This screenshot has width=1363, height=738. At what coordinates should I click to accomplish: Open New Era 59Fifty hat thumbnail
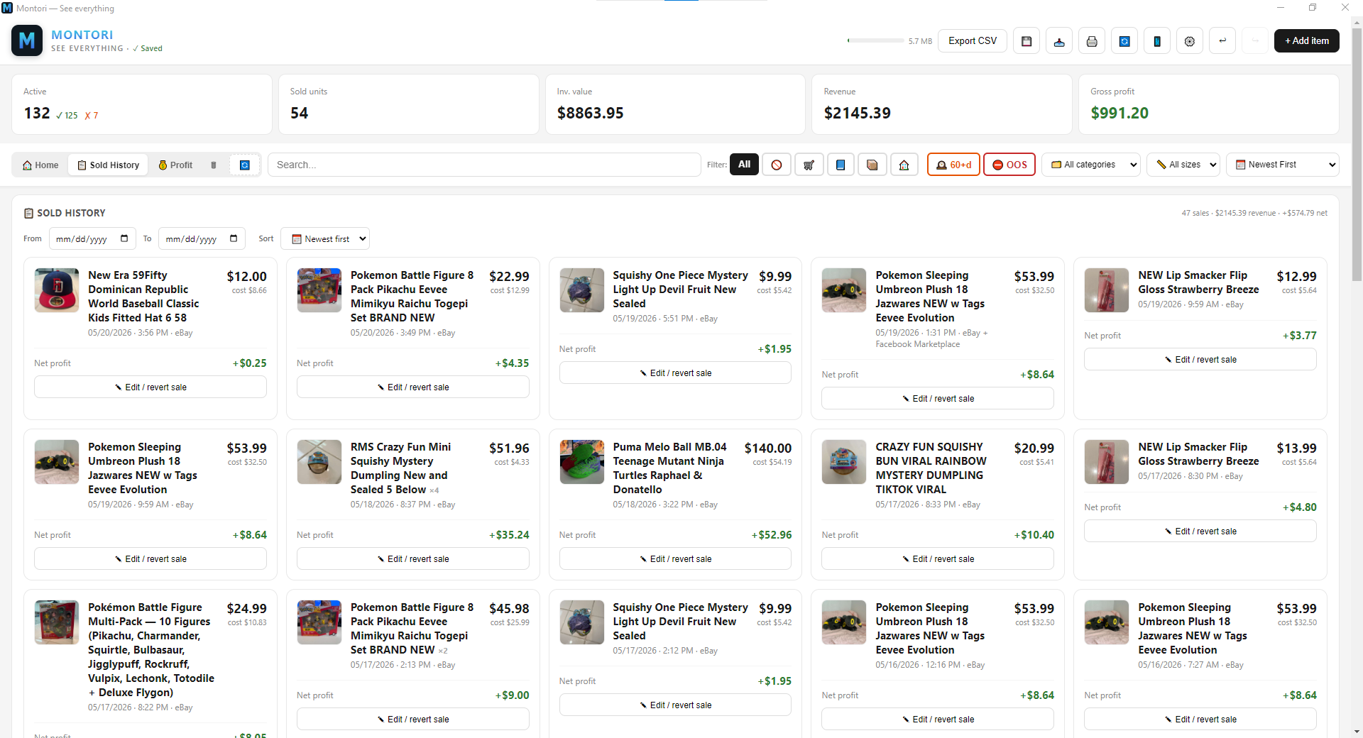tap(57, 290)
